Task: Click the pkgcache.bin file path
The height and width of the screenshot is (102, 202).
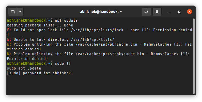Action: click(106, 44)
